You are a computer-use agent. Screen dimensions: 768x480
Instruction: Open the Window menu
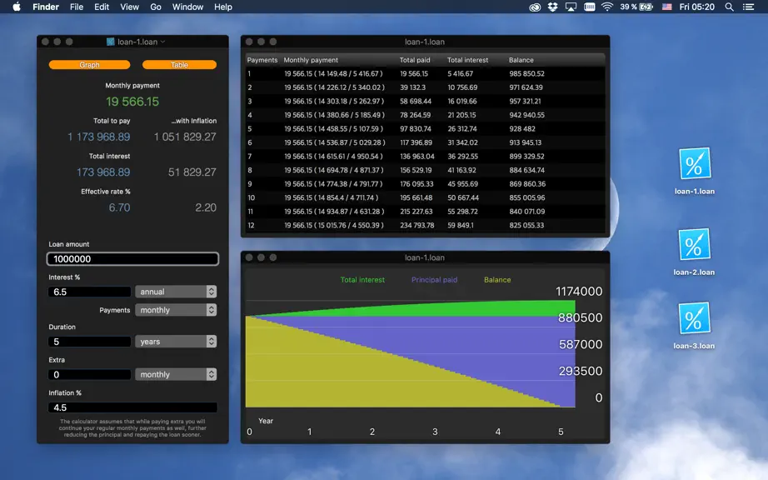tap(187, 7)
